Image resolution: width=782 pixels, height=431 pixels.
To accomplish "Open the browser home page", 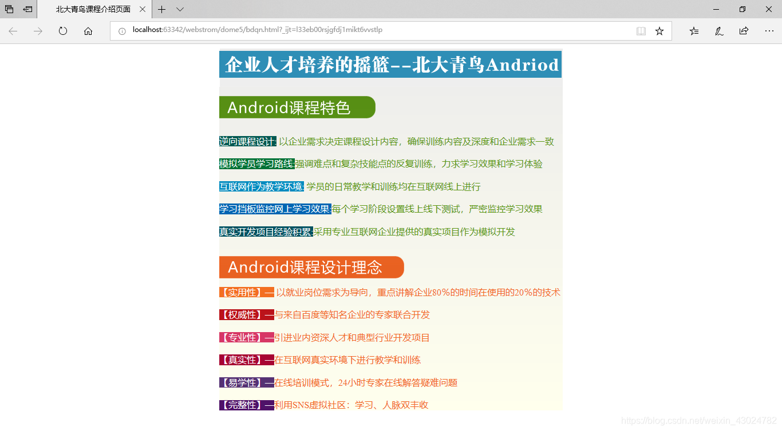I will 88,31.
